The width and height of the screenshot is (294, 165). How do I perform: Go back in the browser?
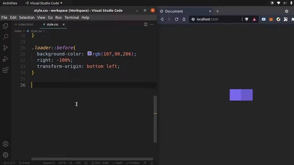pos(162,19)
